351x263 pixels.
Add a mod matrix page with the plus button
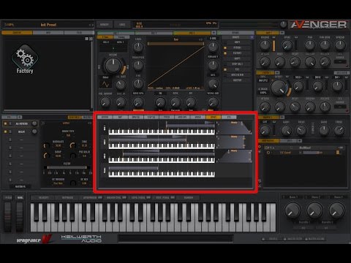(300, 141)
